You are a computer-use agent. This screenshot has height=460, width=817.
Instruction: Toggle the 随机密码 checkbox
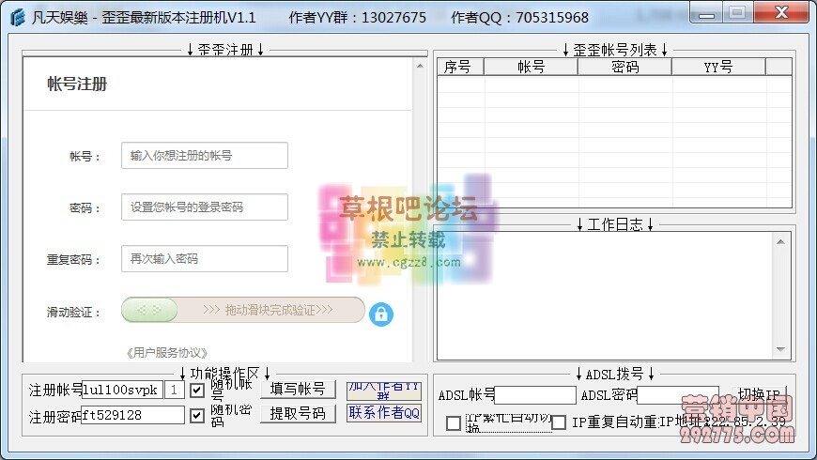(197, 415)
